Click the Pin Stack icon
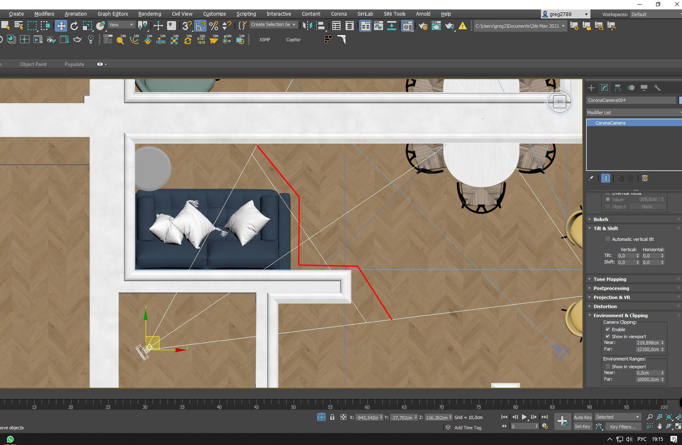682x445 pixels. click(591, 178)
